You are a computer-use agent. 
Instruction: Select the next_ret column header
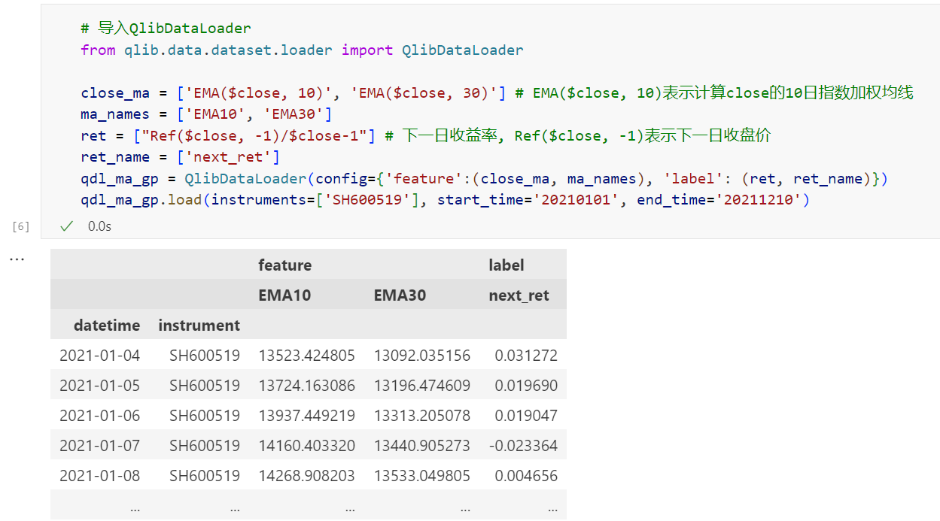point(519,295)
